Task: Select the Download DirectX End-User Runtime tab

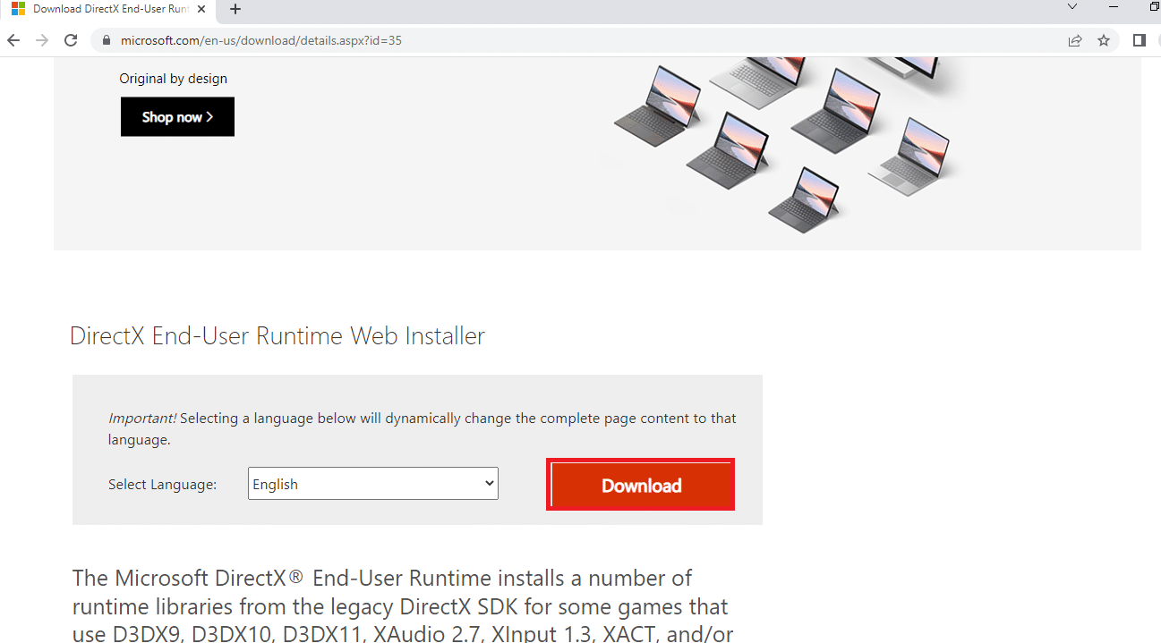Action: (107, 9)
